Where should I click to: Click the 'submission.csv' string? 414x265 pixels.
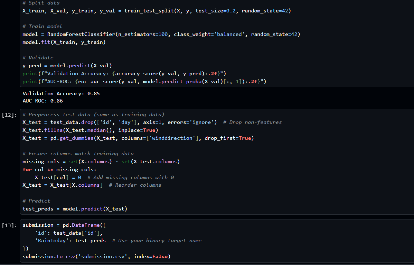coord(103,257)
